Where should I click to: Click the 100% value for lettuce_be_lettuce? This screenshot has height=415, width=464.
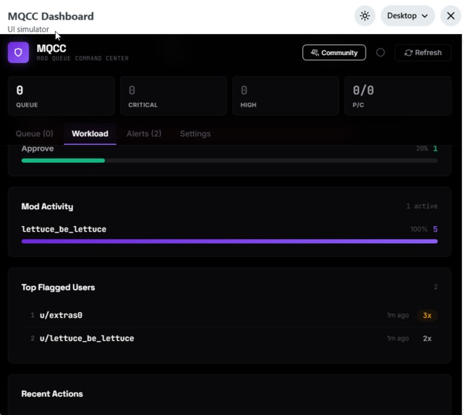coord(418,229)
